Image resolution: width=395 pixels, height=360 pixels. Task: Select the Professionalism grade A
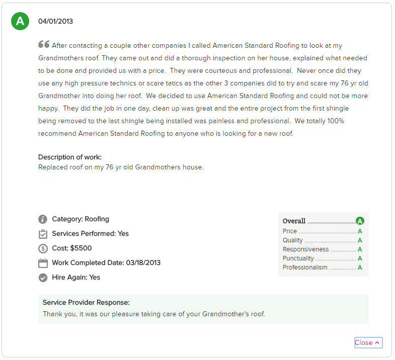(360, 267)
